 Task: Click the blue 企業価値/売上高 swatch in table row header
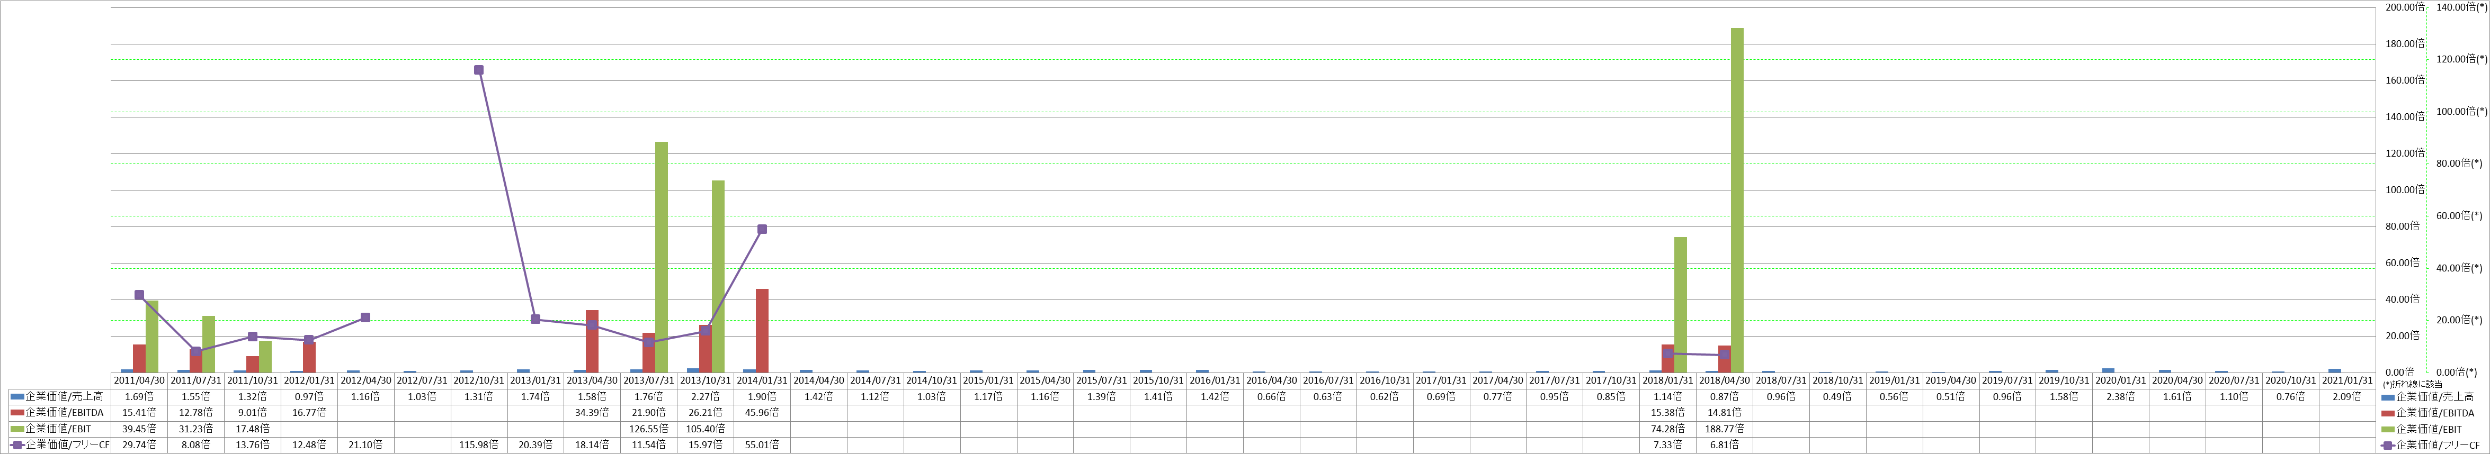pos(17,396)
